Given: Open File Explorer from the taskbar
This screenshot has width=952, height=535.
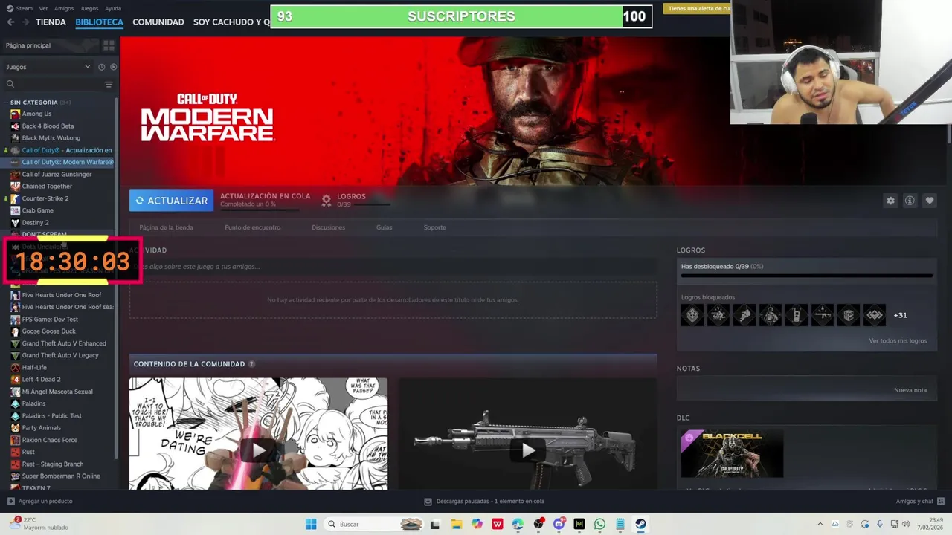Looking at the screenshot, I should tap(456, 524).
